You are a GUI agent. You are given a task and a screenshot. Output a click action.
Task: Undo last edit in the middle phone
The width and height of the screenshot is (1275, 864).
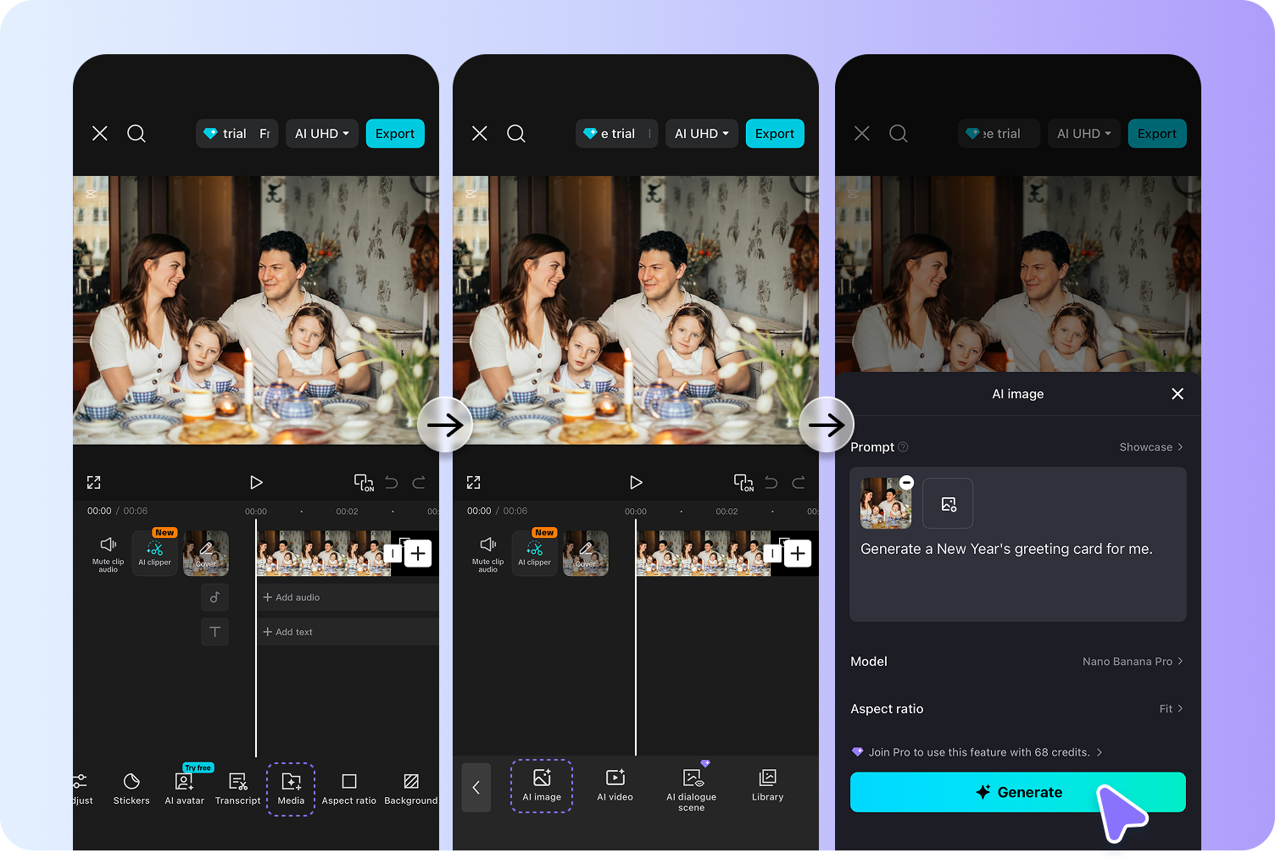(771, 483)
